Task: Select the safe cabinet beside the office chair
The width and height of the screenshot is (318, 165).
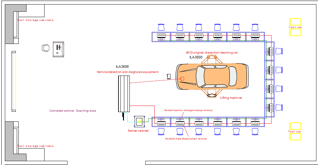Action: coord(58,49)
